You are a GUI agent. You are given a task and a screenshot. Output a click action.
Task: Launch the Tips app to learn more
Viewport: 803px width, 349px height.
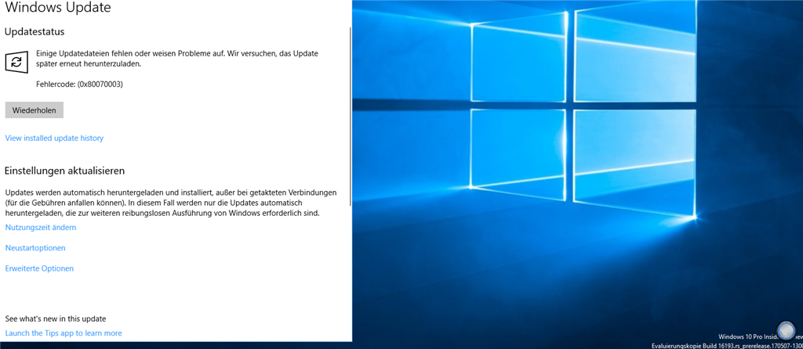64,333
